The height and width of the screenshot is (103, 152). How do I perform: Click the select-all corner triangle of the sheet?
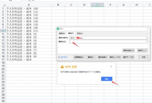pyautogui.click(x=4, y=5)
